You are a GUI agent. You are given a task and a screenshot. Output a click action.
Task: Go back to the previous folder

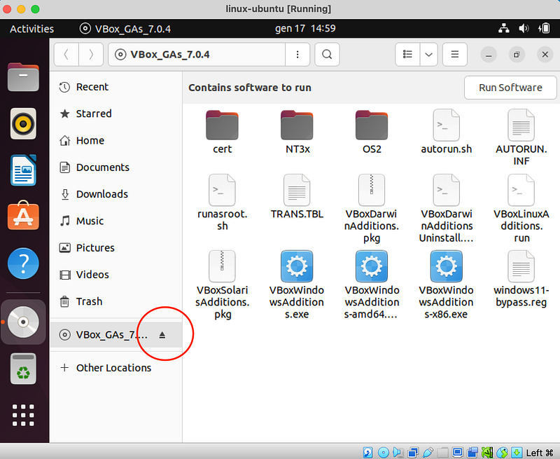tap(66, 55)
